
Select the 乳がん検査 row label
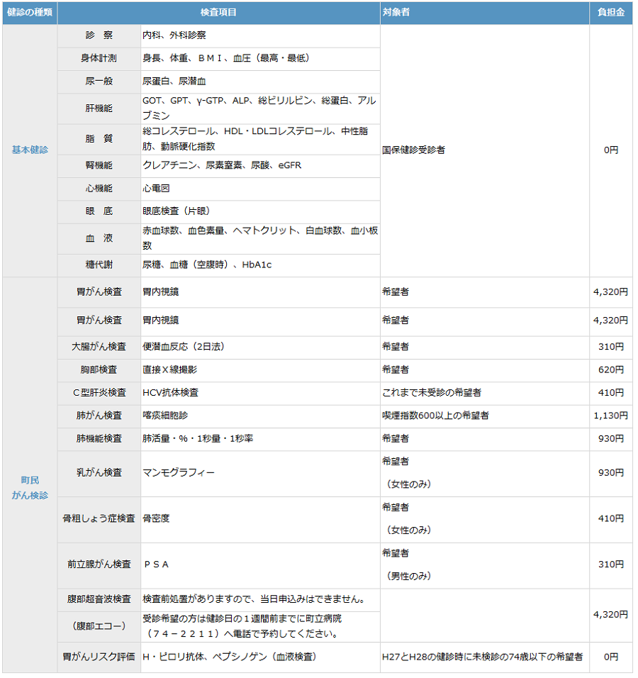click(x=99, y=474)
